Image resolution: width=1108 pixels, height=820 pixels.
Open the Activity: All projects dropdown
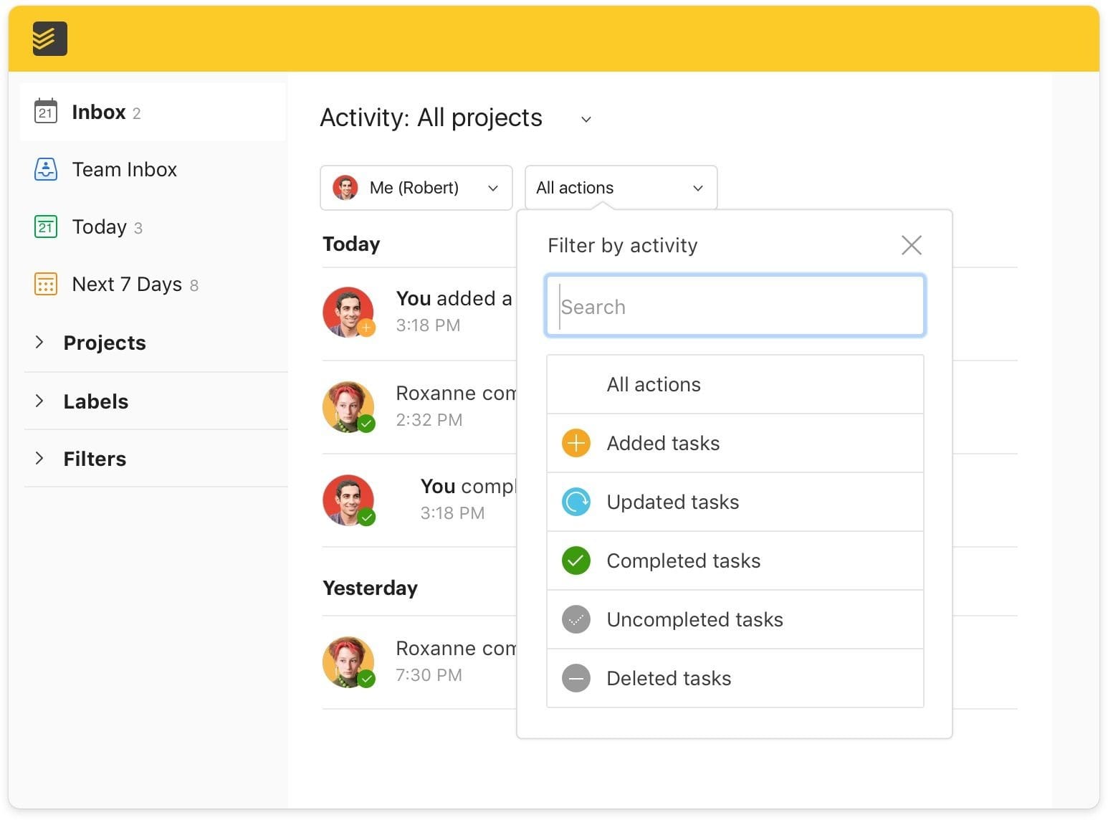pos(586,119)
